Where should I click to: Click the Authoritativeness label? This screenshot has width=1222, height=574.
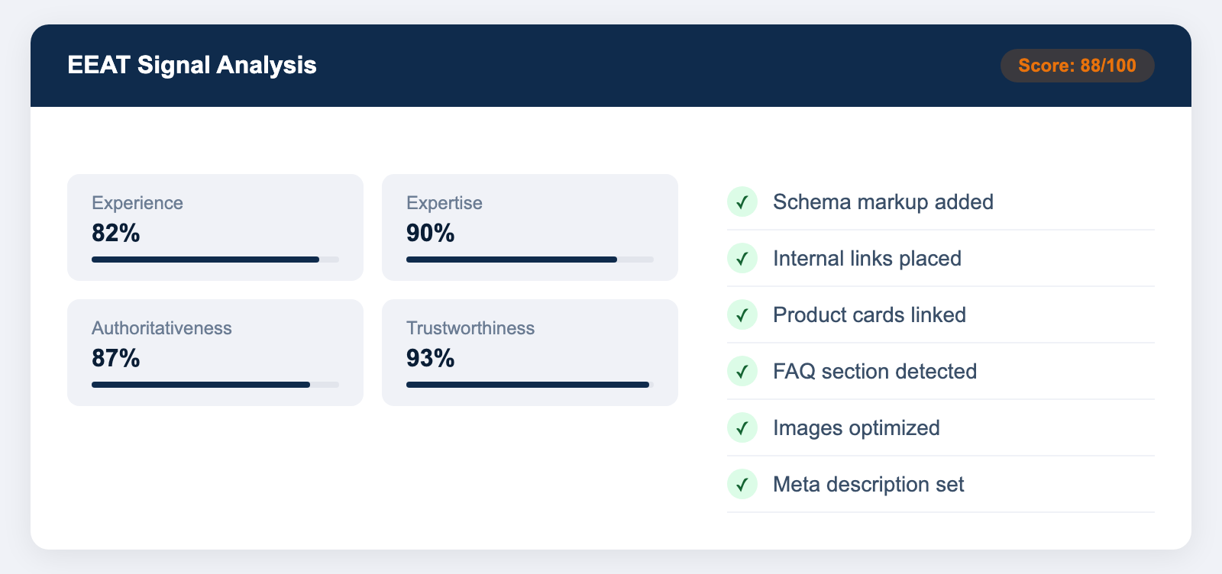(x=162, y=328)
